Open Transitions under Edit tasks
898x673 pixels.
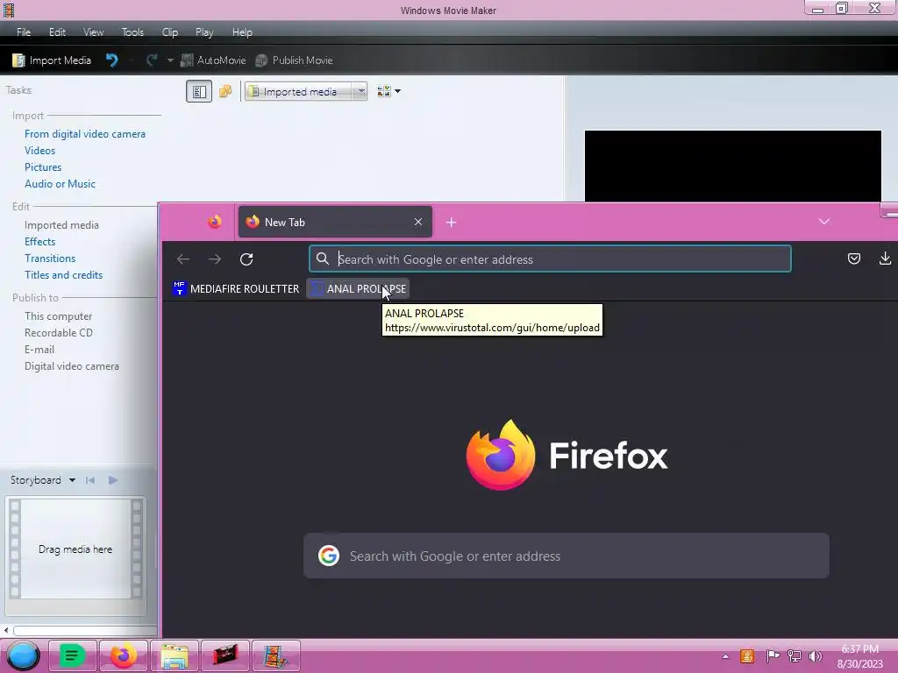click(50, 259)
